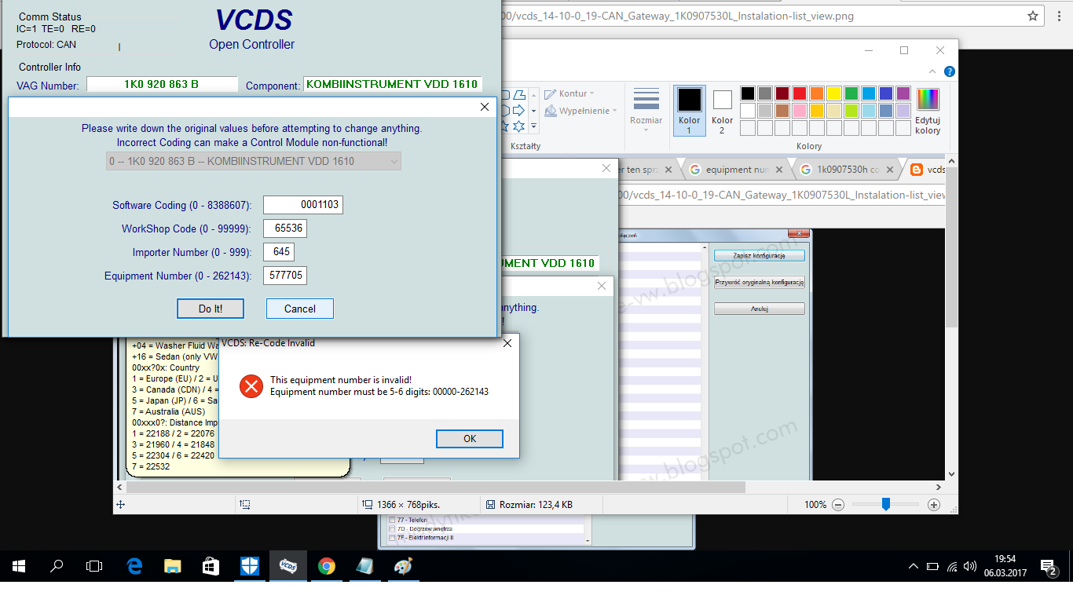Zoom in with the Paint plus button
Image resolution: width=1073 pixels, height=603 pixels.
[934, 505]
